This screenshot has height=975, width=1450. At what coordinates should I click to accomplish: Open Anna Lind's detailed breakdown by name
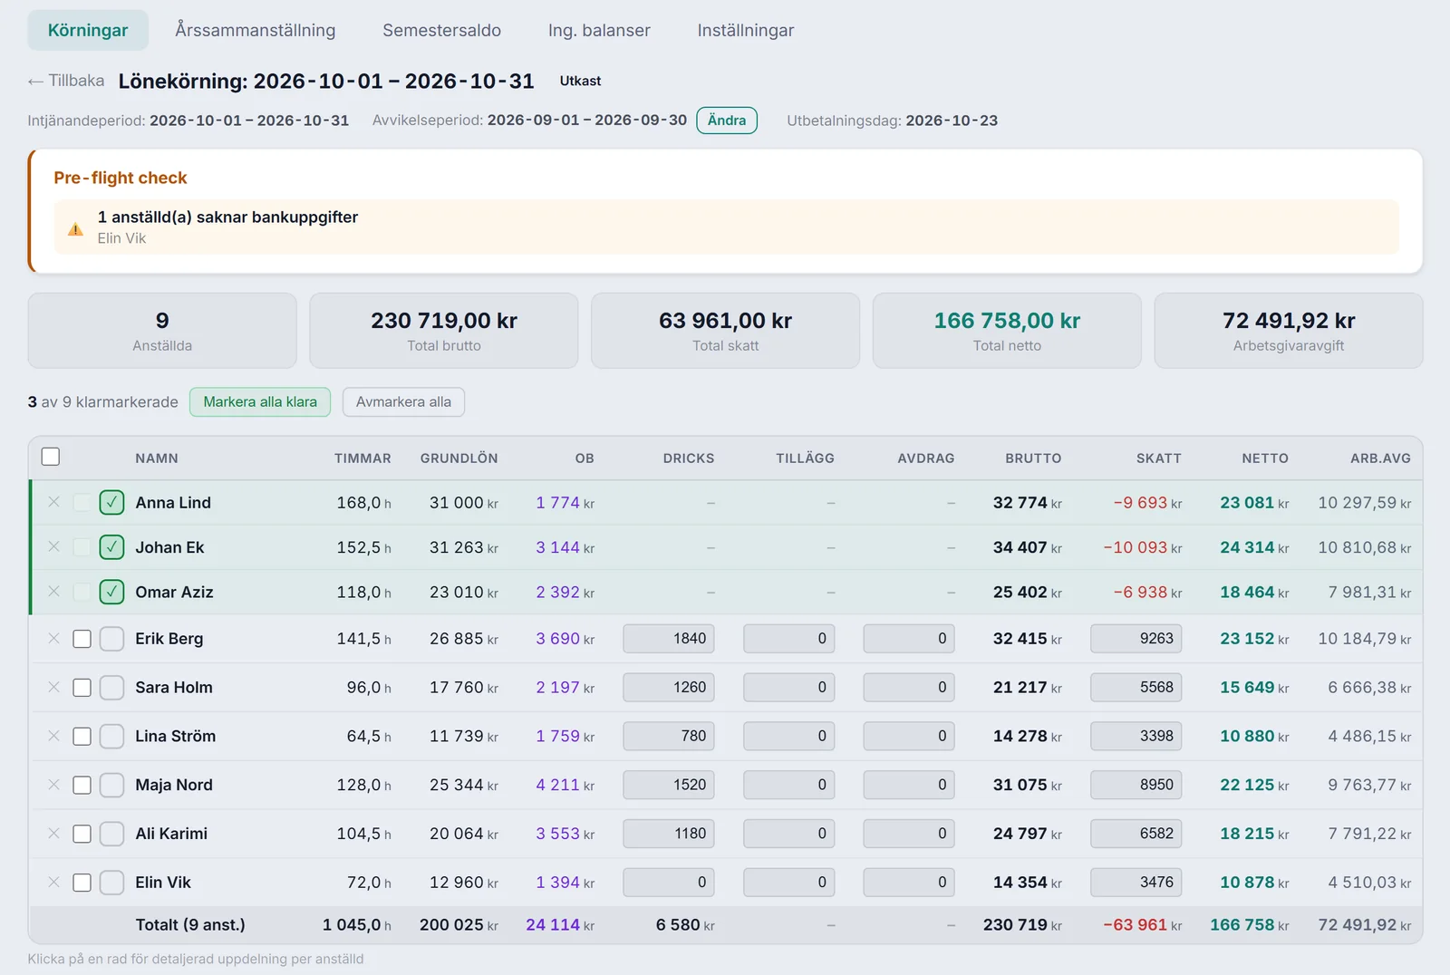173,503
